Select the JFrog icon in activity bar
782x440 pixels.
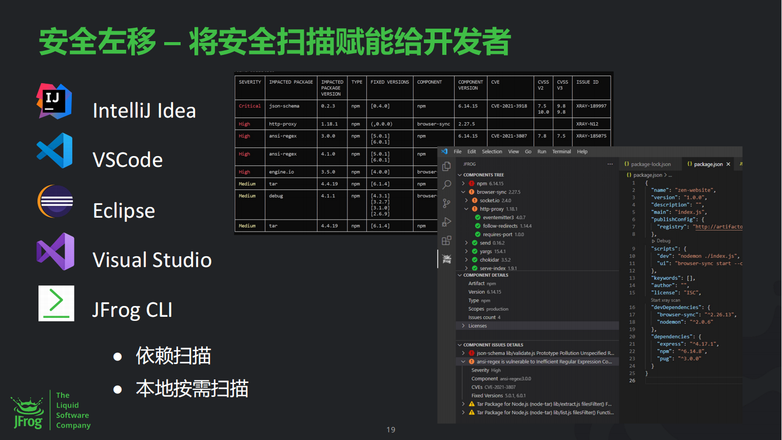pyautogui.click(x=446, y=259)
